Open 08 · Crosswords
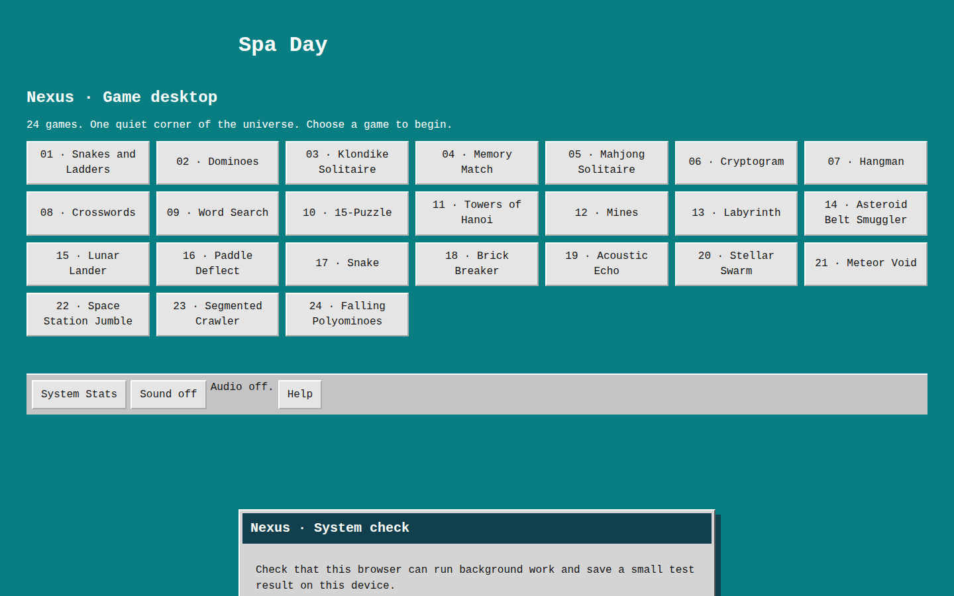Screen dimensions: 954x596 point(88,213)
